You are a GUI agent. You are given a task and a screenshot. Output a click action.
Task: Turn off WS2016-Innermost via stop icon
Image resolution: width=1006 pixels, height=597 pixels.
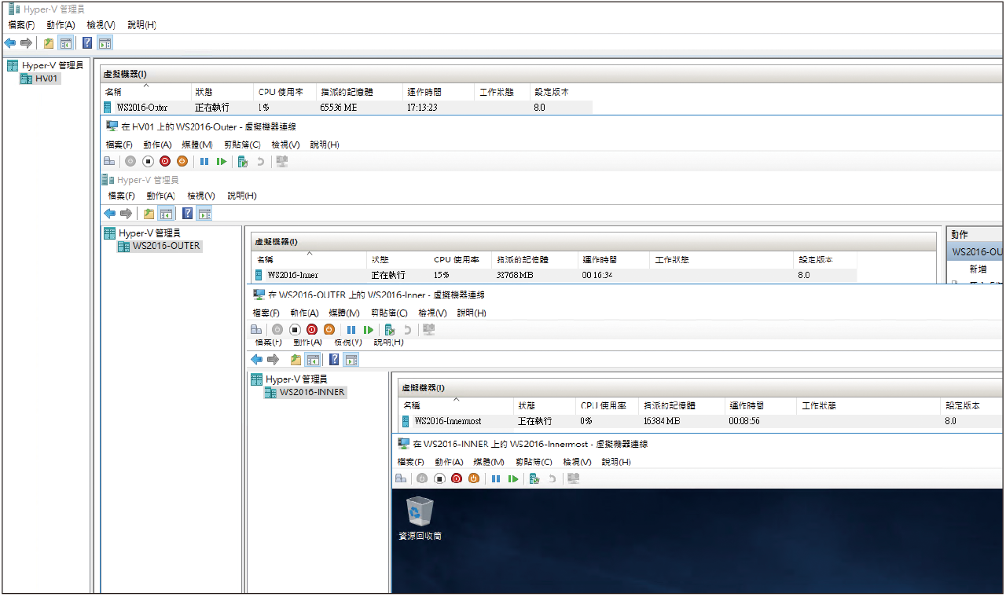pos(439,478)
